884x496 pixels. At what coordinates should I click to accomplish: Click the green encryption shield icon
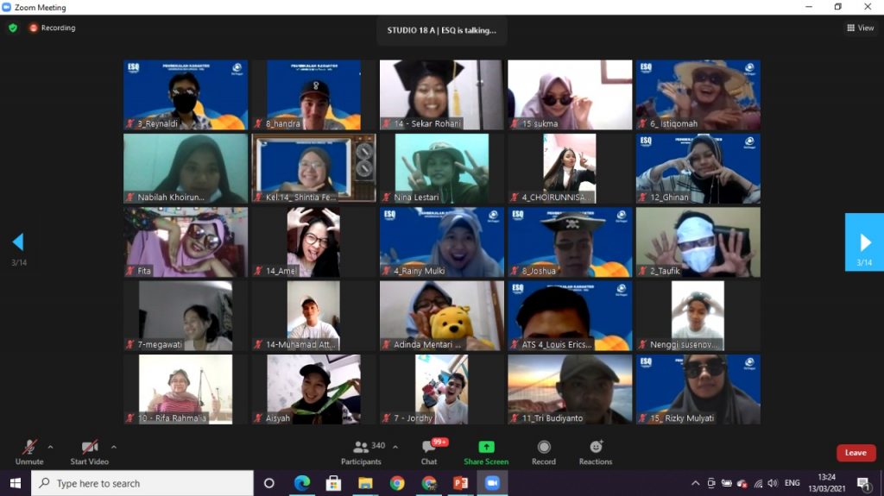(x=13, y=28)
